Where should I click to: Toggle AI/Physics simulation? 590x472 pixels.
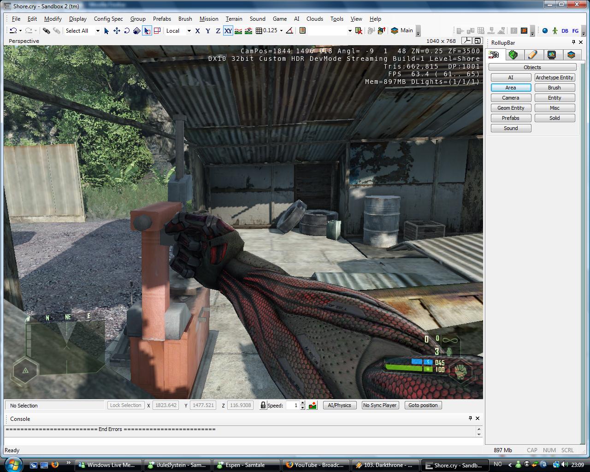[340, 405]
